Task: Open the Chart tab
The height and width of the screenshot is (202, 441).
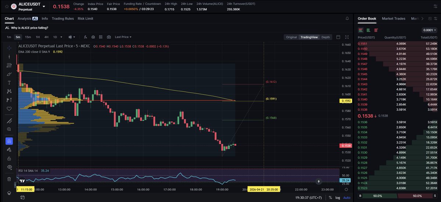Action: [x=9, y=18]
